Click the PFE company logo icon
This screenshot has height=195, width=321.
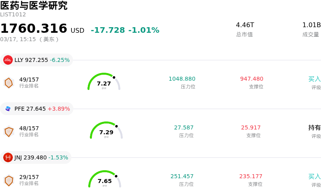tap(8, 109)
